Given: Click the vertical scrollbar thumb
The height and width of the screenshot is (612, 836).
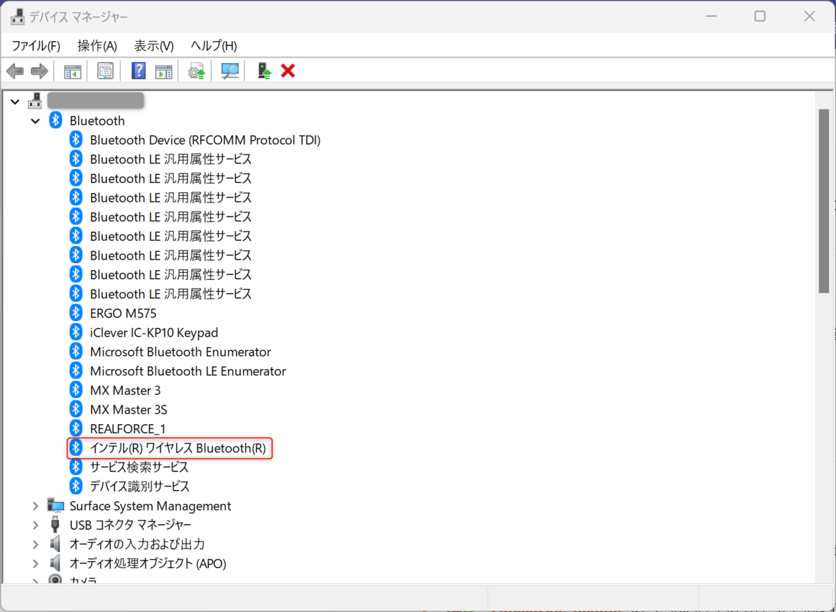Looking at the screenshot, I should [824, 201].
